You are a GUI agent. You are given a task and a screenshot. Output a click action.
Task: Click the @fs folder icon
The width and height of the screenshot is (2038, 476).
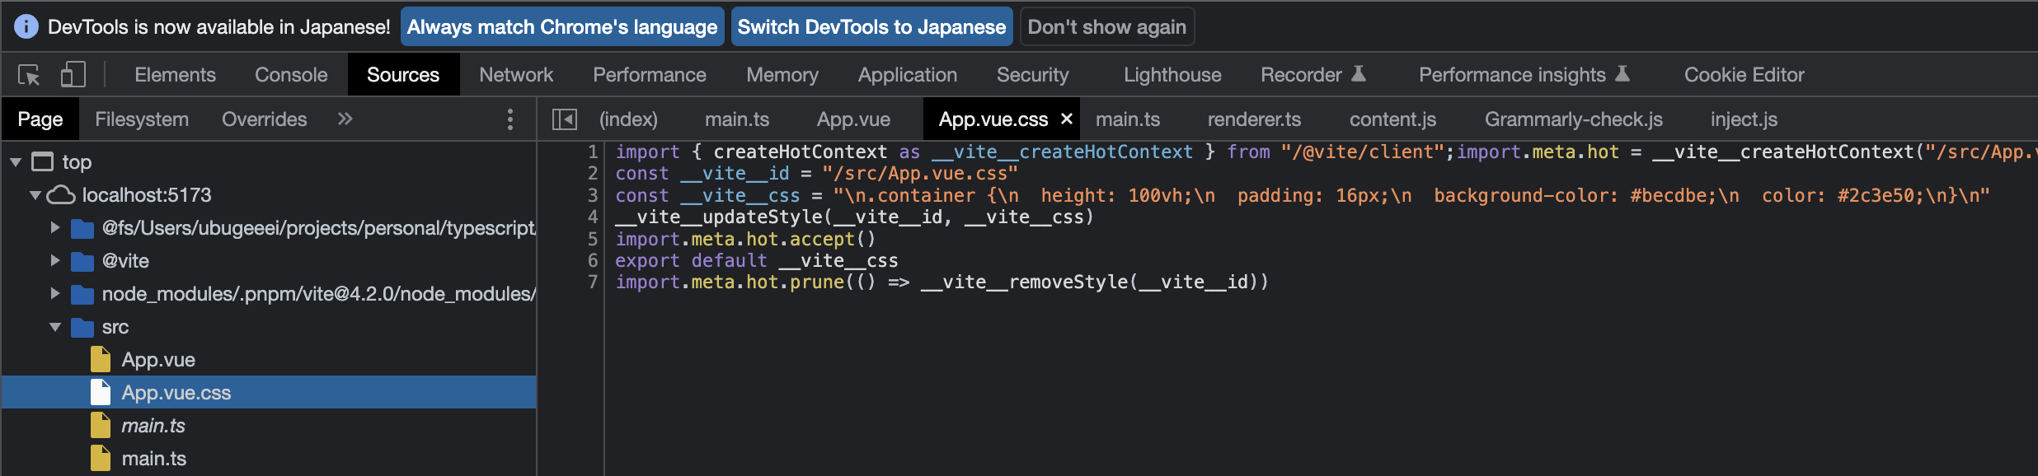tap(82, 228)
